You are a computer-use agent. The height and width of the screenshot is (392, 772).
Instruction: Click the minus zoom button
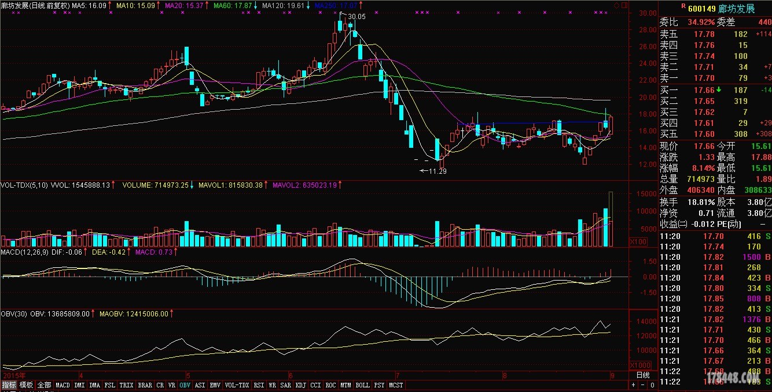(643, 385)
